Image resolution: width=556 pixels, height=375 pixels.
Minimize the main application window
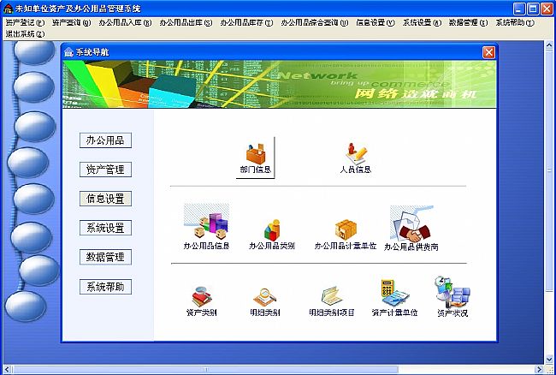point(519,9)
